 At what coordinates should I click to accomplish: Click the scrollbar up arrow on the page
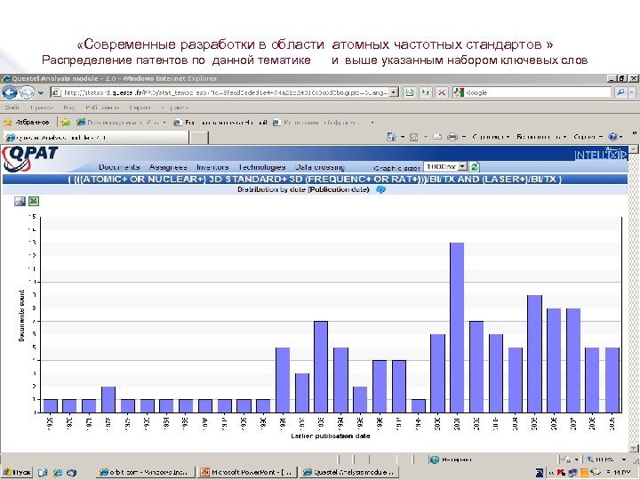tap(634, 149)
